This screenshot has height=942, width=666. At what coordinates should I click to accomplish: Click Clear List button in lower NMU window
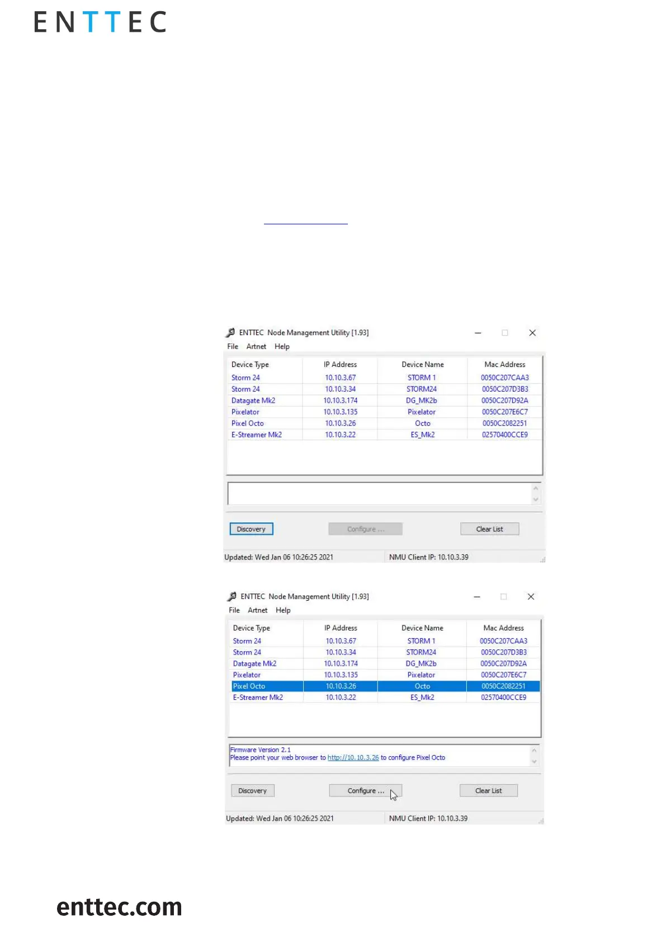pyautogui.click(x=488, y=791)
